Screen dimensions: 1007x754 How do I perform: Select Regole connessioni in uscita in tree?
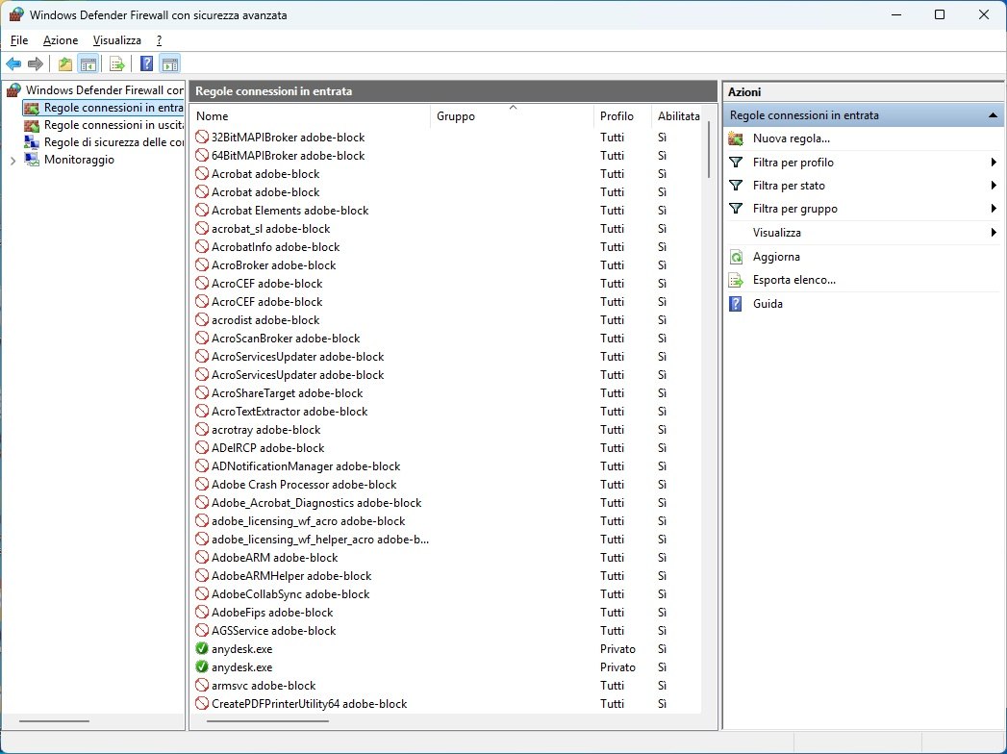113,125
